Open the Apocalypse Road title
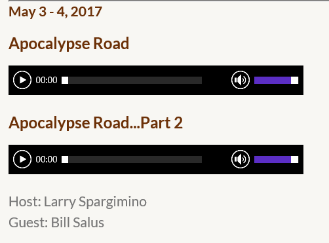The width and height of the screenshot is (329, 243). [69, 44]
